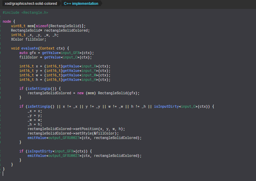Click 'fillColor = getValue<input_C>(ctx);' line
256x181 pixels.
[x=56, y=57]
